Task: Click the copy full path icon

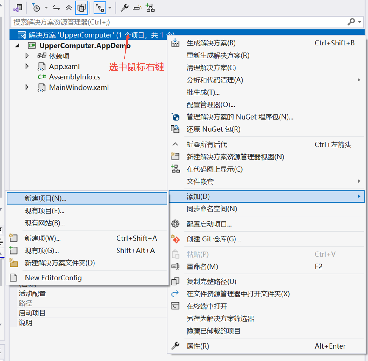Action: [175, 281]
